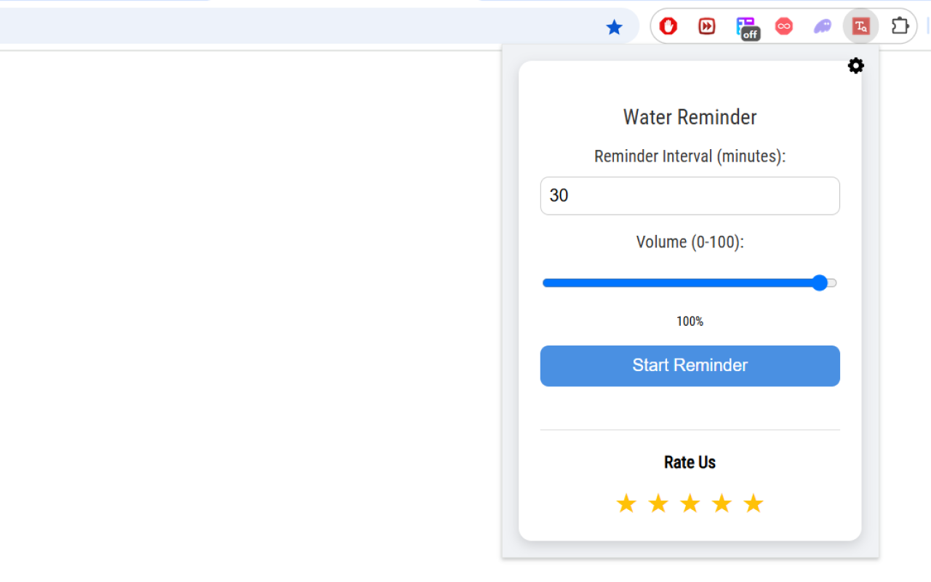
Task: Open the red stop-hand ad blocker extension
Action: pyautogui.click(x=668, y=27)
